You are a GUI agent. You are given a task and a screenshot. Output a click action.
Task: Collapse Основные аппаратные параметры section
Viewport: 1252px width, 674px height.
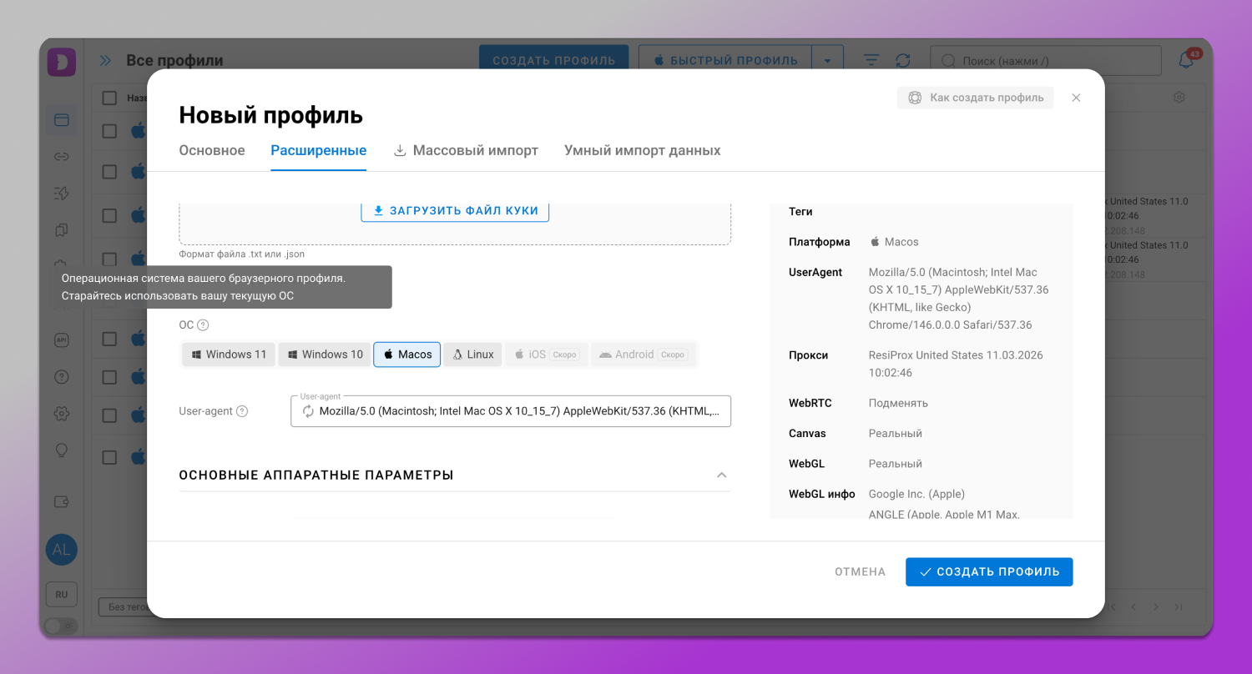(x=721, y=475)
